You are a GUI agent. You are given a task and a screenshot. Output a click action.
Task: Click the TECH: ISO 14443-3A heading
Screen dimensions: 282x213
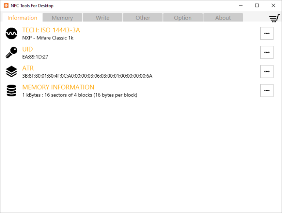tap(51, 30)
